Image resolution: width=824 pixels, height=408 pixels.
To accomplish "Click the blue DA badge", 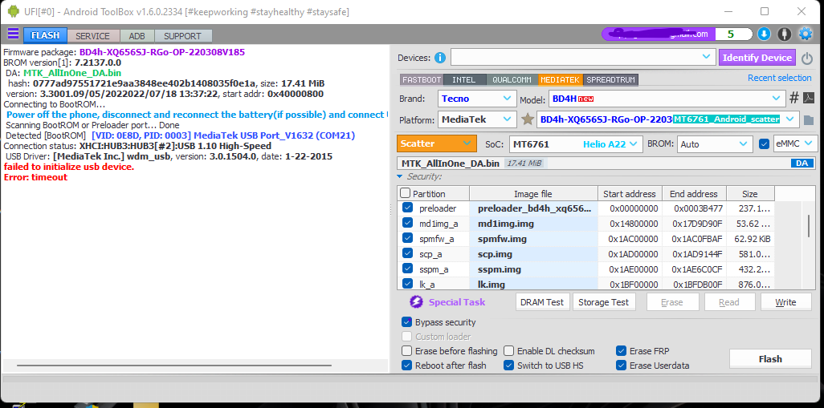I will (x=802, y=164).
